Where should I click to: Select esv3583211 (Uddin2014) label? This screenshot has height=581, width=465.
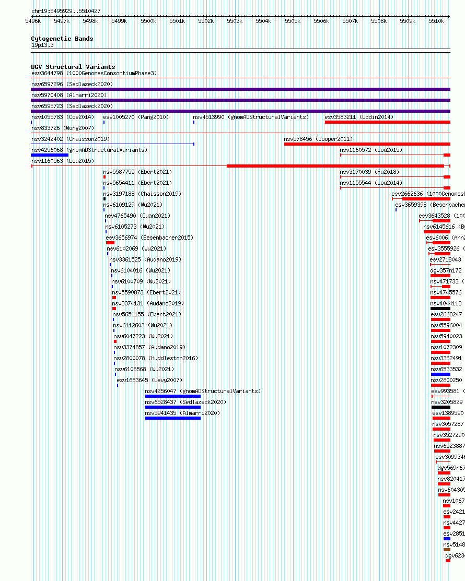coord(359,117)
